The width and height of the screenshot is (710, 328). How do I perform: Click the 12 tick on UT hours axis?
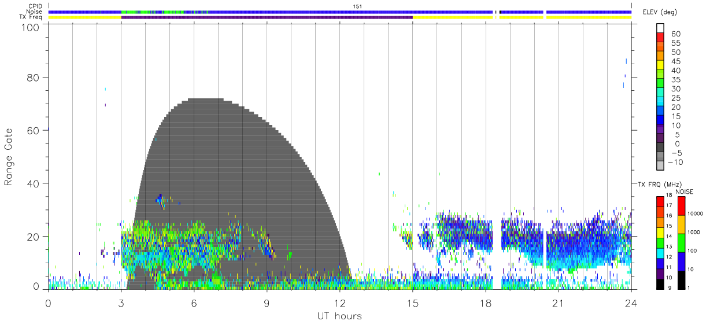339,303
